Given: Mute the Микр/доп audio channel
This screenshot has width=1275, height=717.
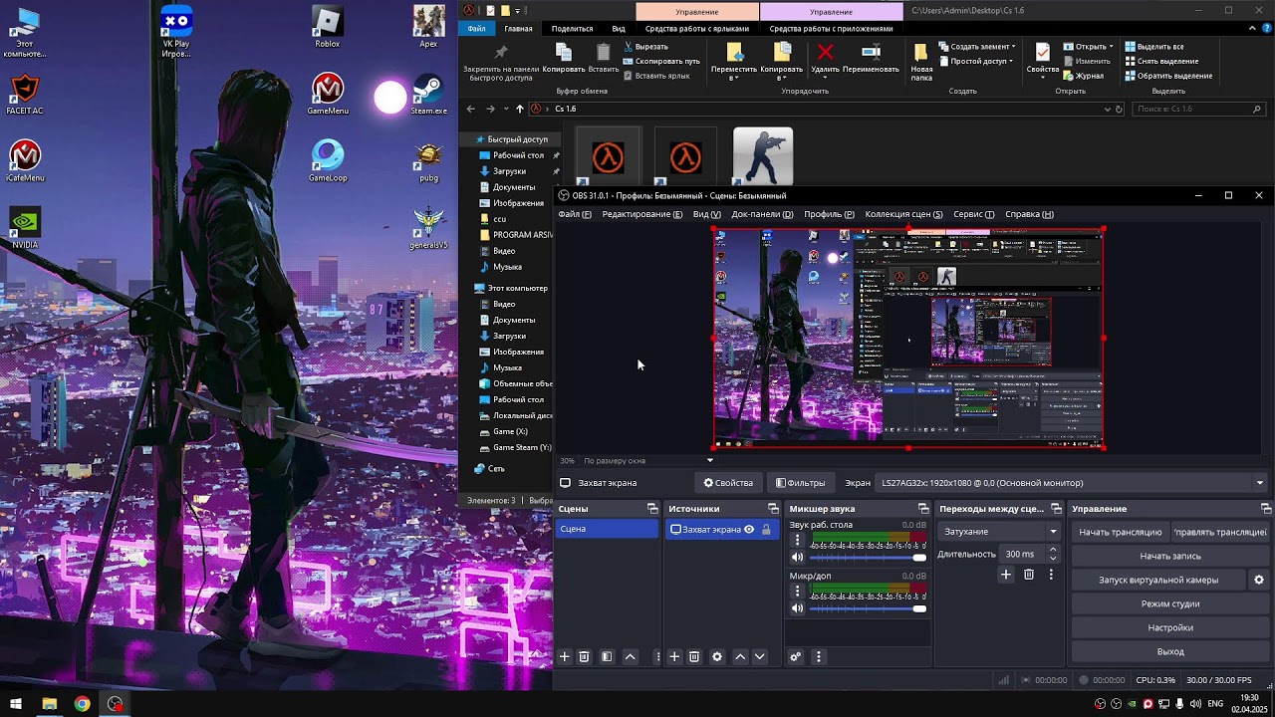Looking at the screenshot, I should tap(797, 608).
